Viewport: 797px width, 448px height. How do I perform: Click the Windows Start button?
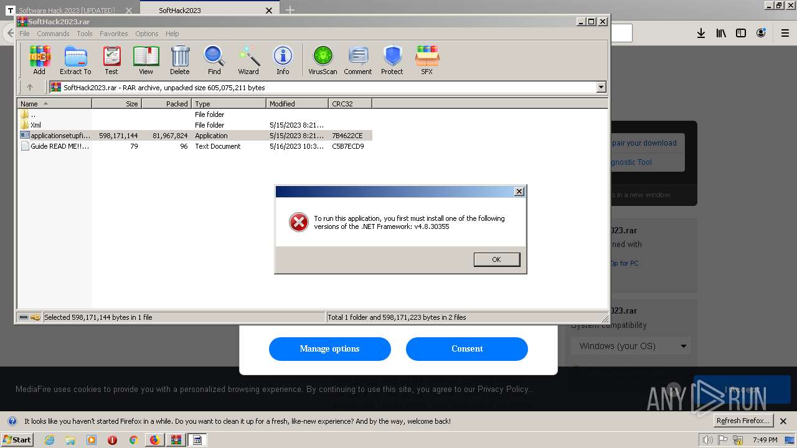click(17, 440)
